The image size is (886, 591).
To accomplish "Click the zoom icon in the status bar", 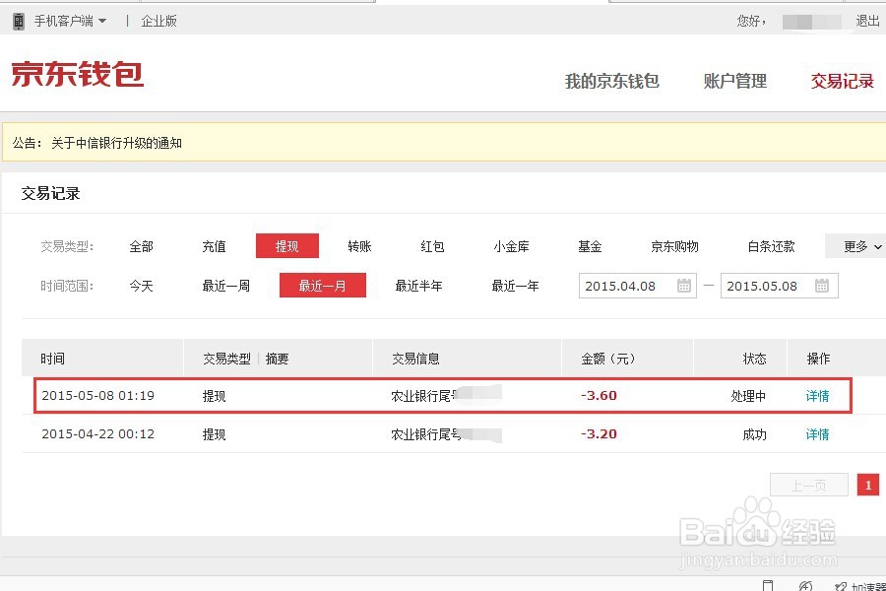I will click(807, 585).
